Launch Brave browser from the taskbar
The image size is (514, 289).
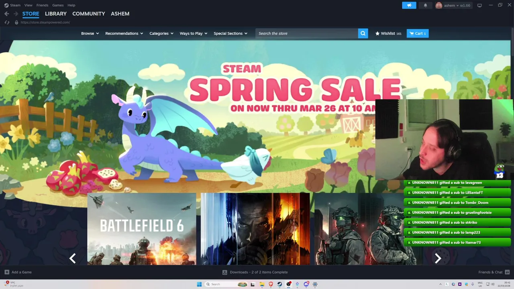pyautogui.click(x=271, y=284)
